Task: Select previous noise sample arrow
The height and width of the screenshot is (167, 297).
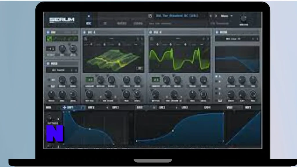Action: click(72, 70)
